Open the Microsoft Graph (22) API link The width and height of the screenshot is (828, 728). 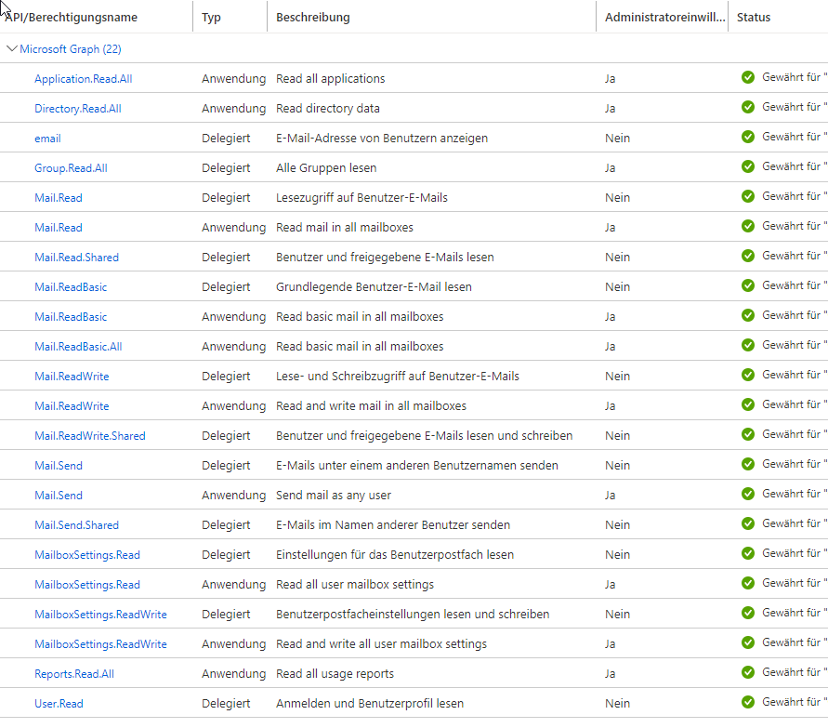point(71,49)
